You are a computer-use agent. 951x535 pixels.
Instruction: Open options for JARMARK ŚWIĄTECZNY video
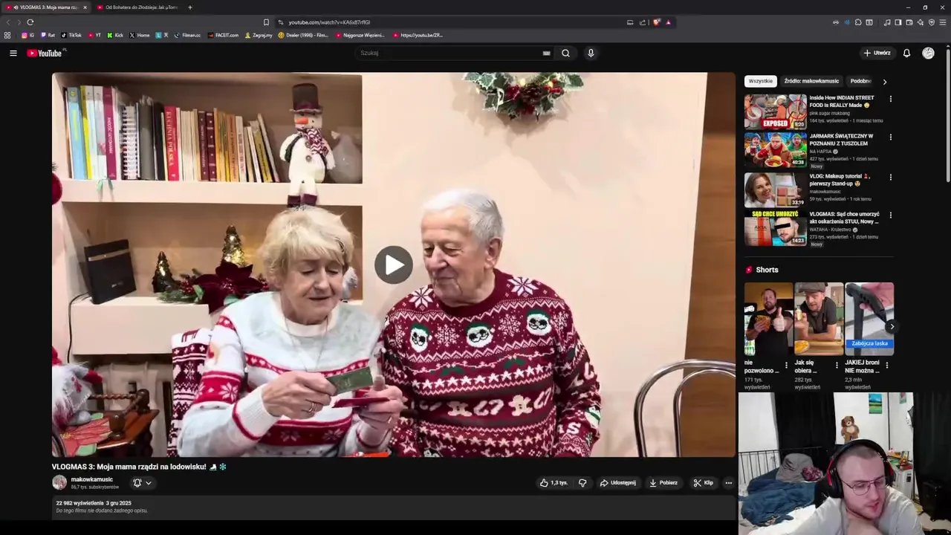pos(890,137)
